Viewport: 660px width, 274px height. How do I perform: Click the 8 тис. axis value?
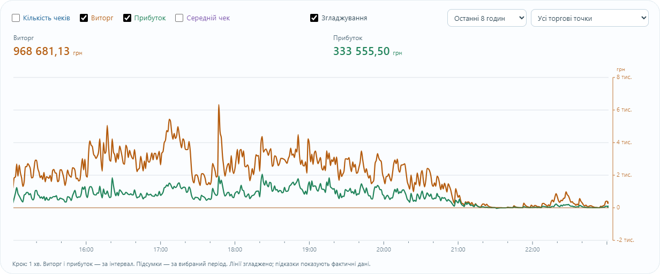[x=624, y=77]
